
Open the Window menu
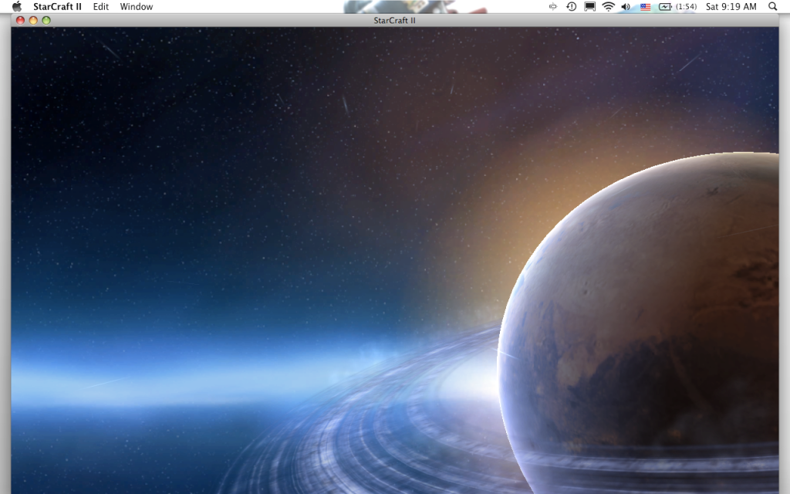tap(137, 7)
